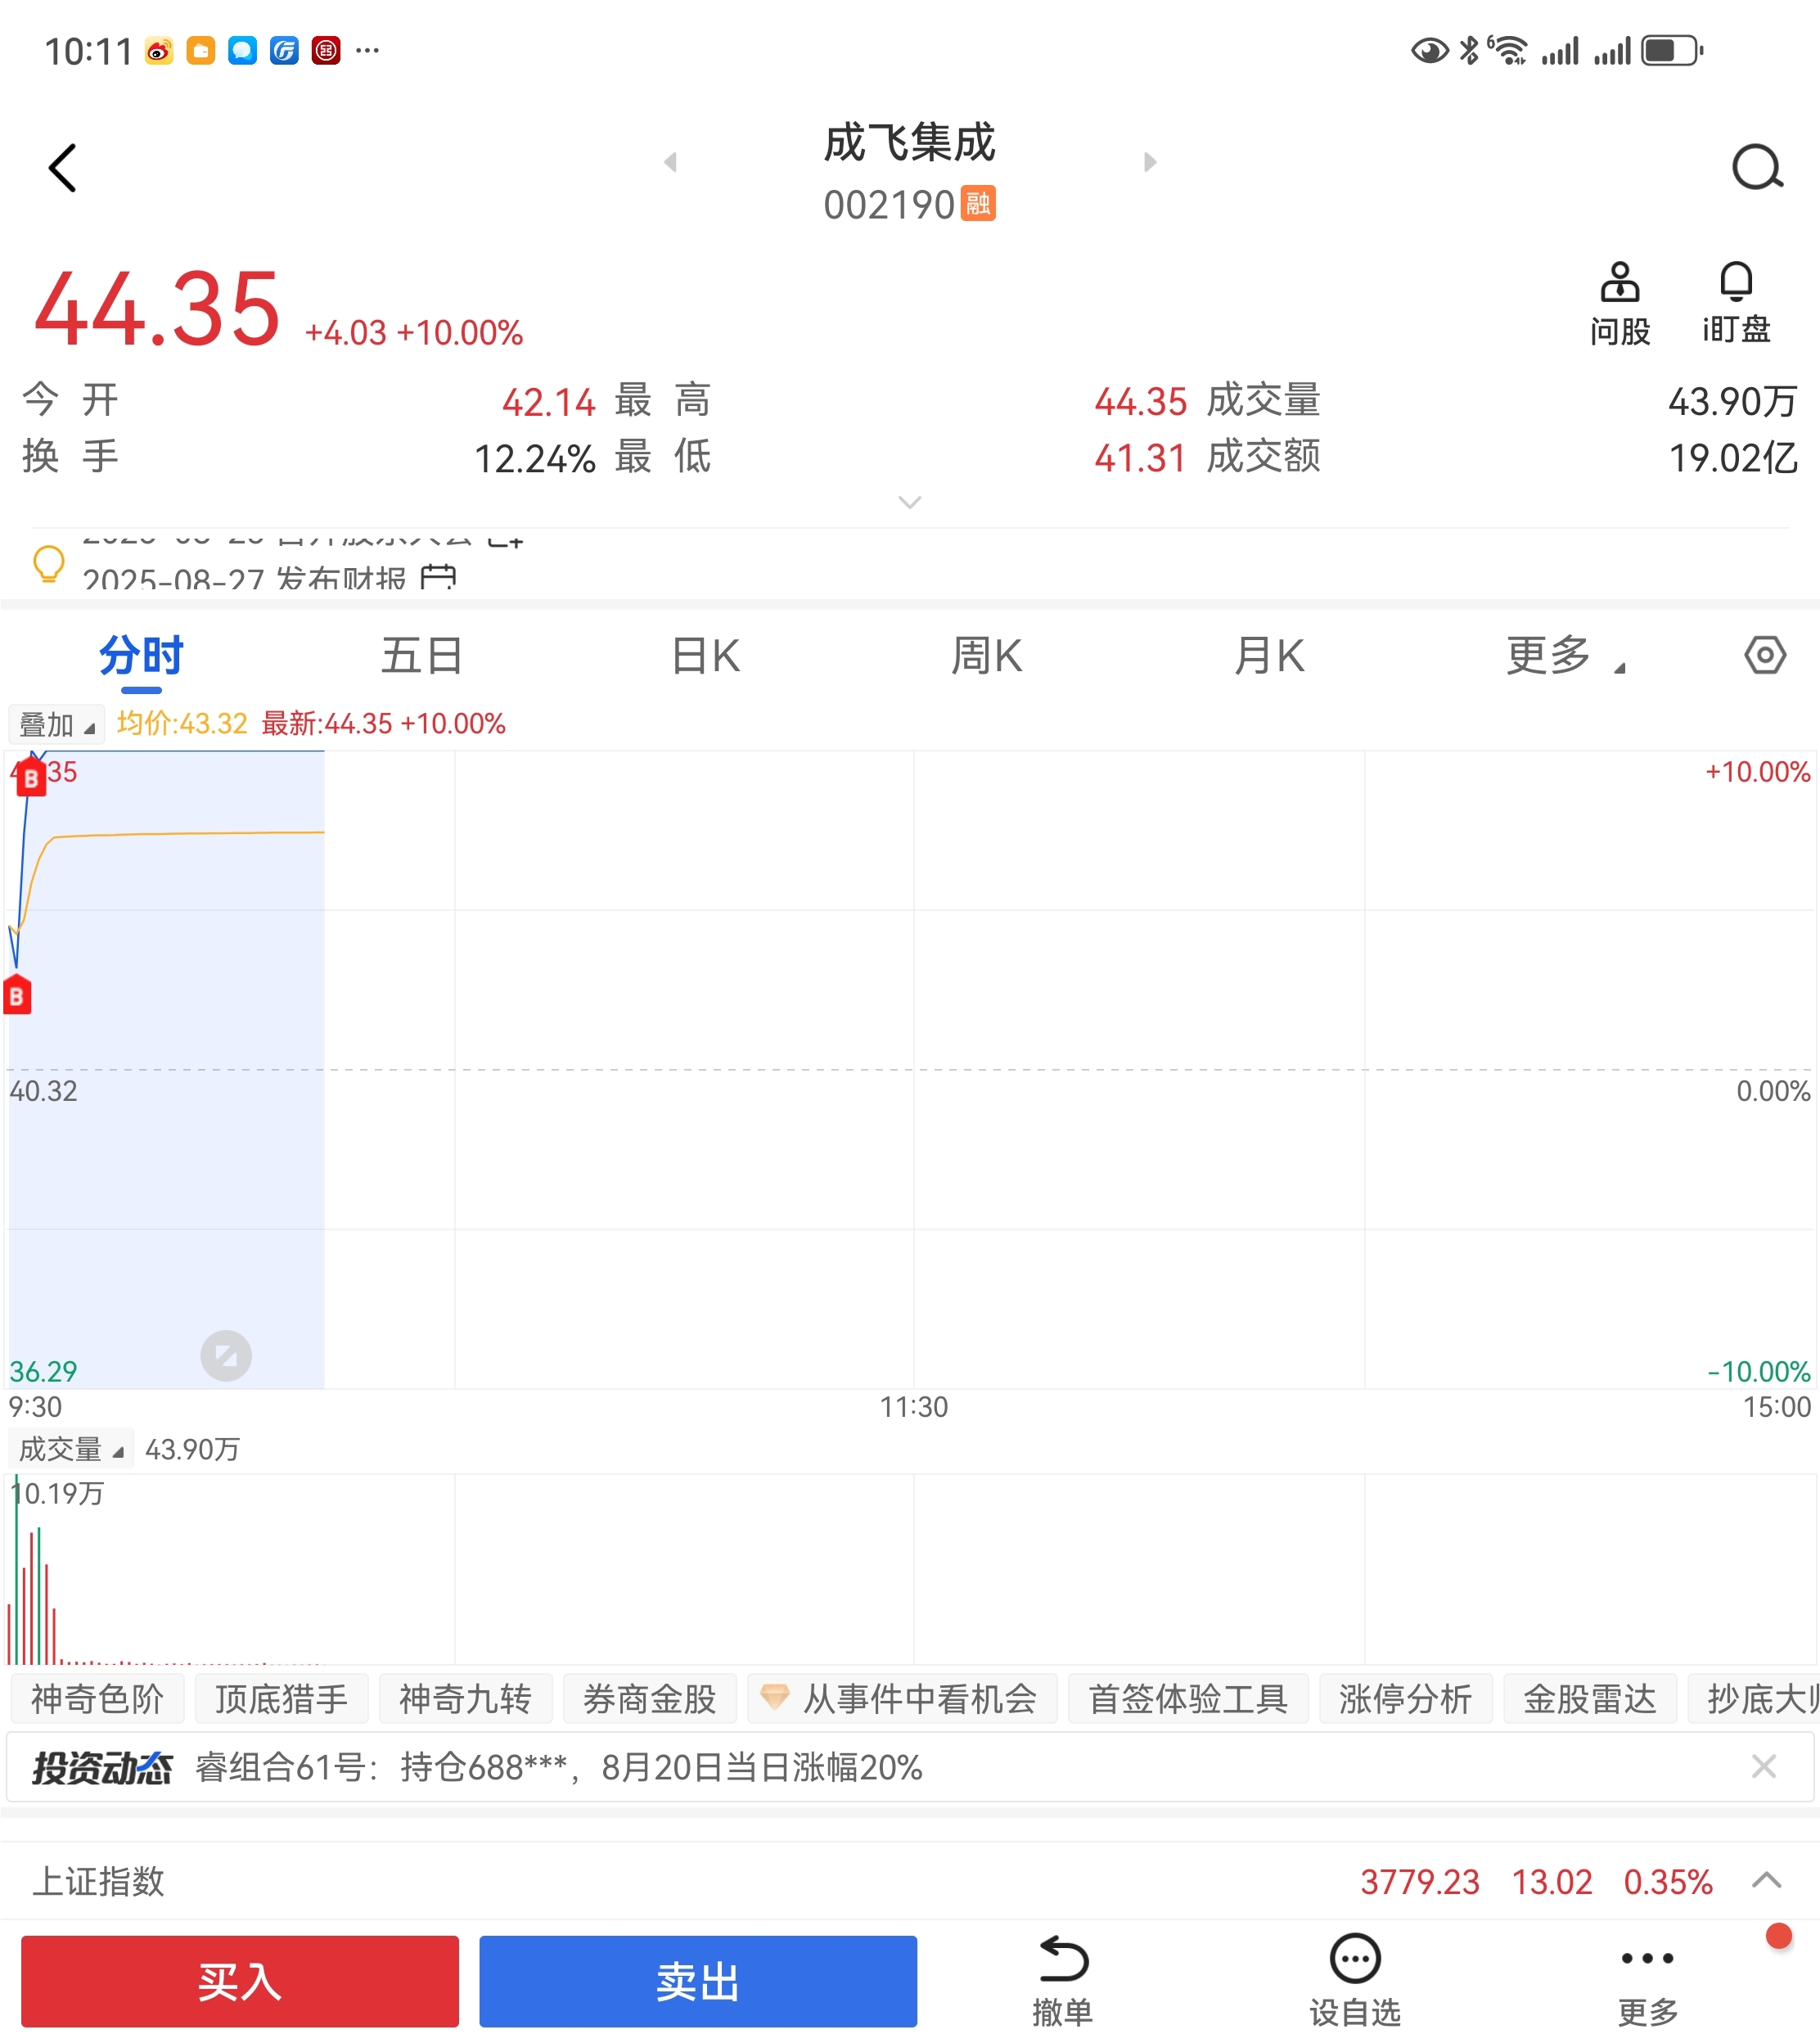Tap the volume bar chart
This screenshot has width=1820, height=2043.
(x=910, y=1569)
